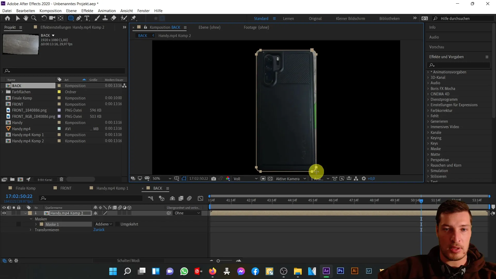Toggle mask and shape path visibility
This screenshot has width=496, height=279.
point(184,179)
